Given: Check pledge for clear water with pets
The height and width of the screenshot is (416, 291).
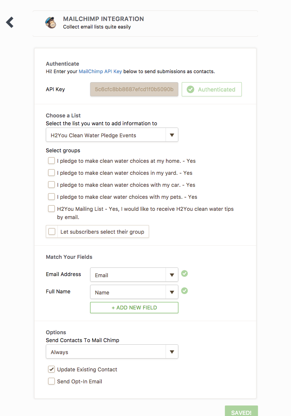Looking at the screenshot, I should click(51, 197).
